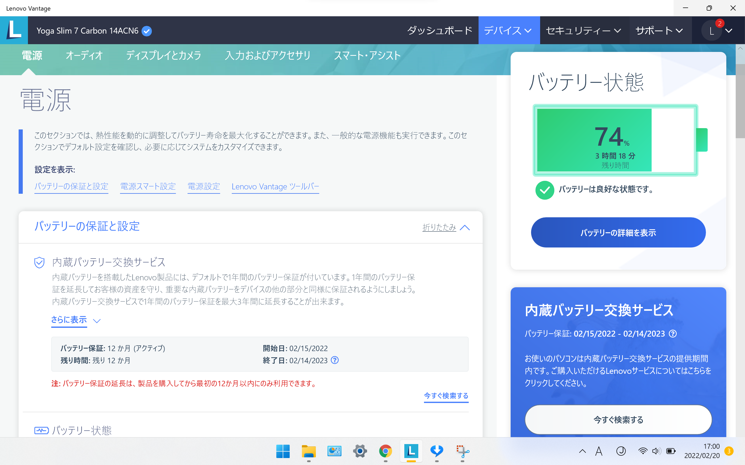Viewport: 745px width, 465px height.
Task: Open the notification badge showing 3
Action: [x=729, y=451]
